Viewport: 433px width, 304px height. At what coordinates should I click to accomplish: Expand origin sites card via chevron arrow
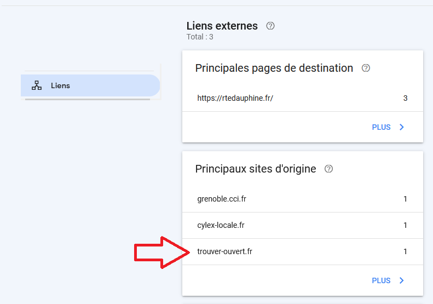pos(402,280)
